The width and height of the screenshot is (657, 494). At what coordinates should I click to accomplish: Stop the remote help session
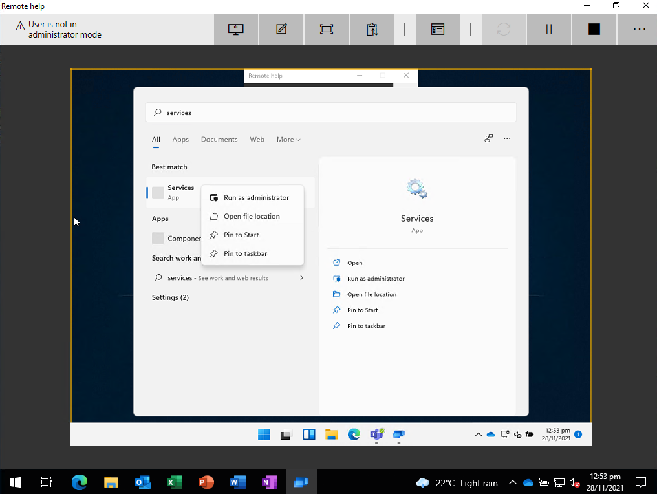pos(594,29)
